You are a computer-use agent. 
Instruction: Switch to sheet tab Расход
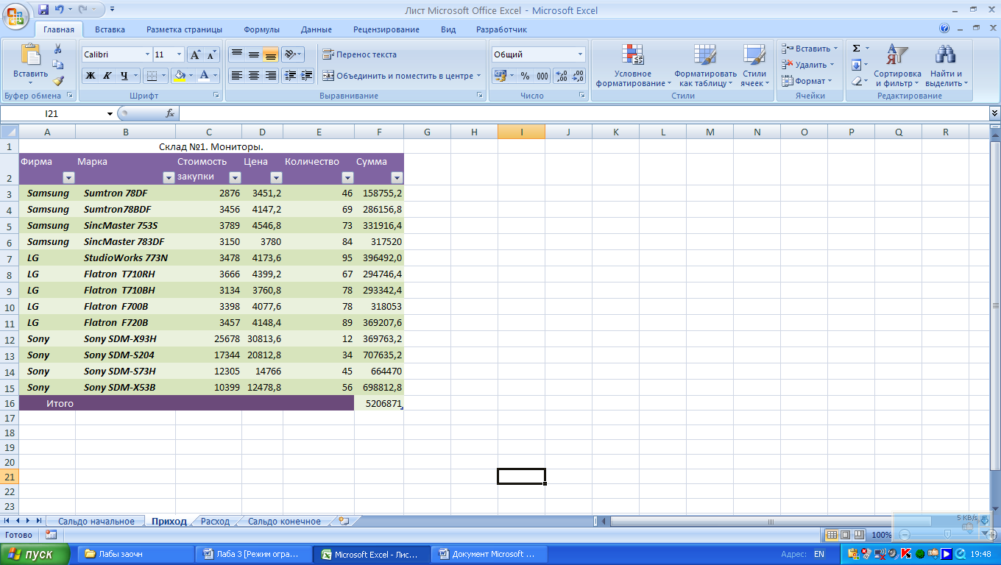pyautogui.click(x=215, y=521)
